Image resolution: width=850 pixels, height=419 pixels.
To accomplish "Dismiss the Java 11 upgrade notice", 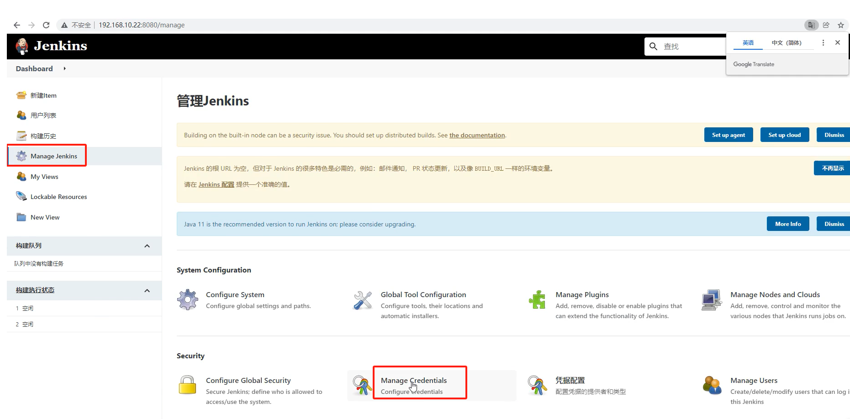I will [x=834, y=224].
